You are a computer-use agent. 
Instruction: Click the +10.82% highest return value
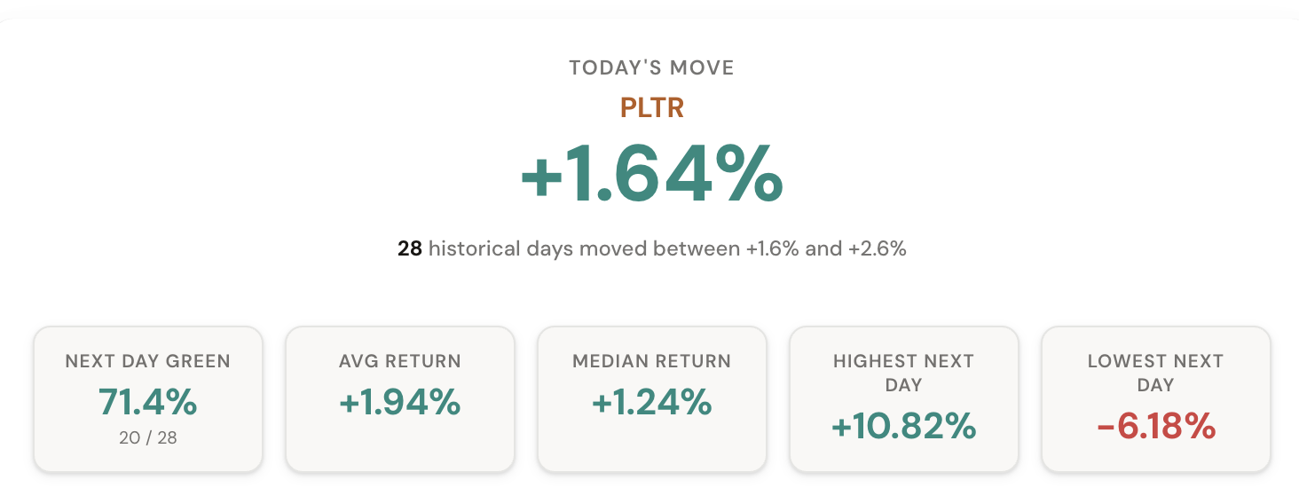tap(903, 427)
